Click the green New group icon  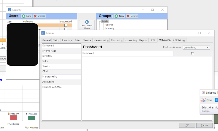[x=116, y=16]
